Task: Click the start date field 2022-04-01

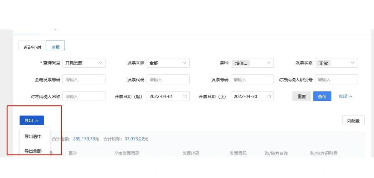Action: click(x=168, y=96)
